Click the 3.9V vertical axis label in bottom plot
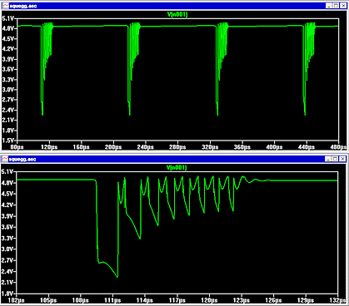This screenshot has width=349, height=306. tap(7, 216)
